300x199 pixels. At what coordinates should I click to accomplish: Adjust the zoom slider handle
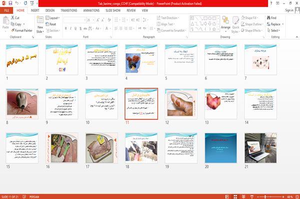point(265,197)
